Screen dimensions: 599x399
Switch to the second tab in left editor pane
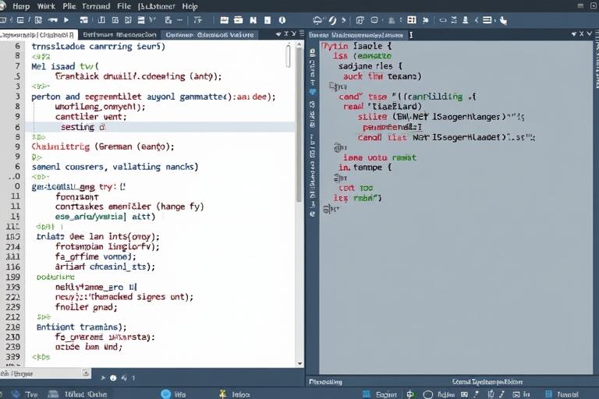pyautogui.click(x=119, y=34)
